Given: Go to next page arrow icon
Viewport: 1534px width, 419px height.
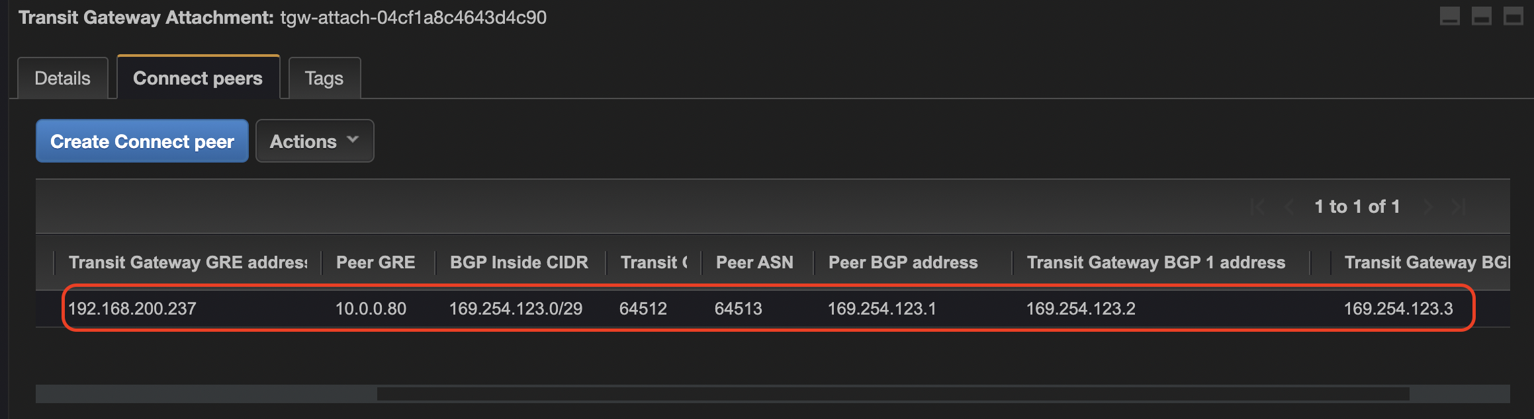Looking at the screenshot, I should point(1428,207).
